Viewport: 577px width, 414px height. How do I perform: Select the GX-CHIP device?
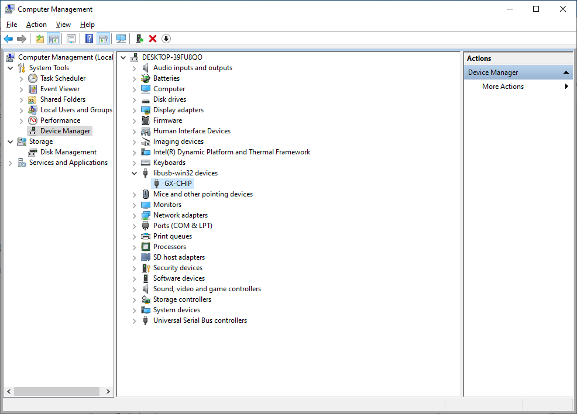178,184
